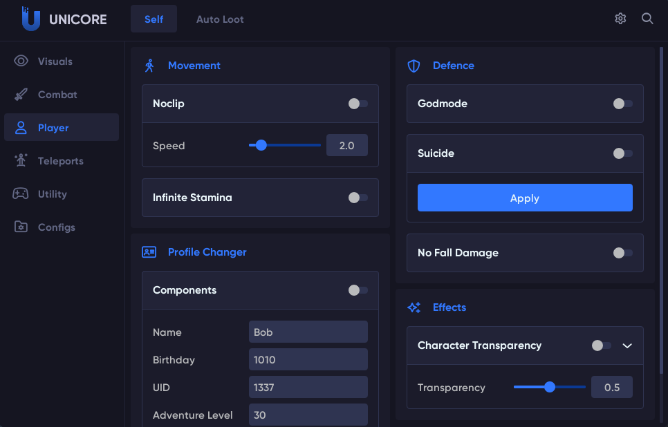668x427 pixels.
Task: Click the Speed slider handle
Action: click(261, 146)
